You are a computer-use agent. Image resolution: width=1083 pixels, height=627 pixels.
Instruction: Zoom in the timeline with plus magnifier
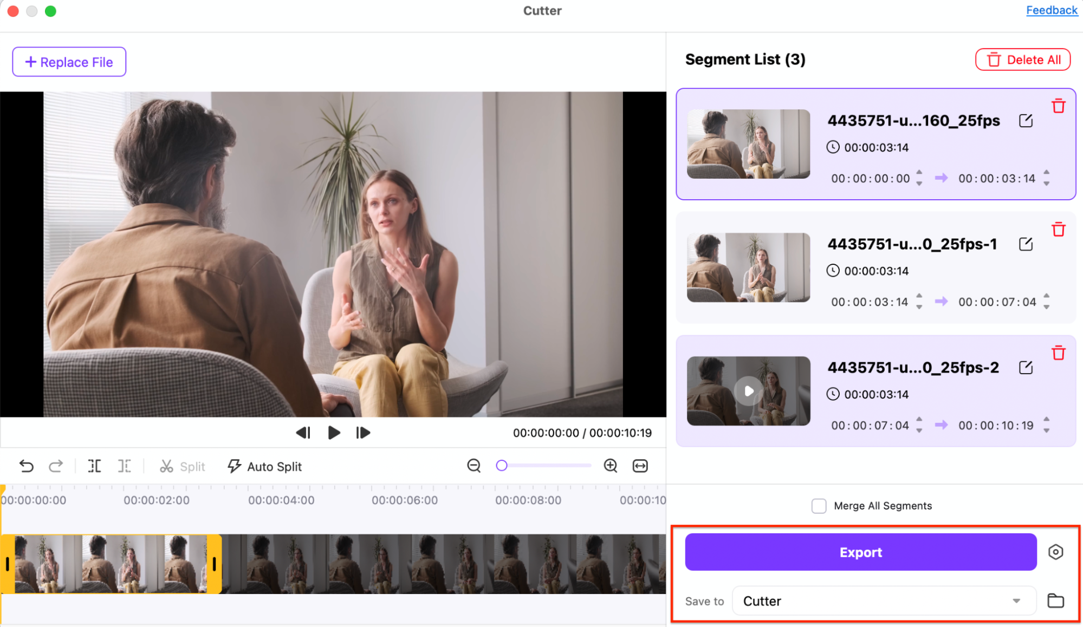coord(611,466)
